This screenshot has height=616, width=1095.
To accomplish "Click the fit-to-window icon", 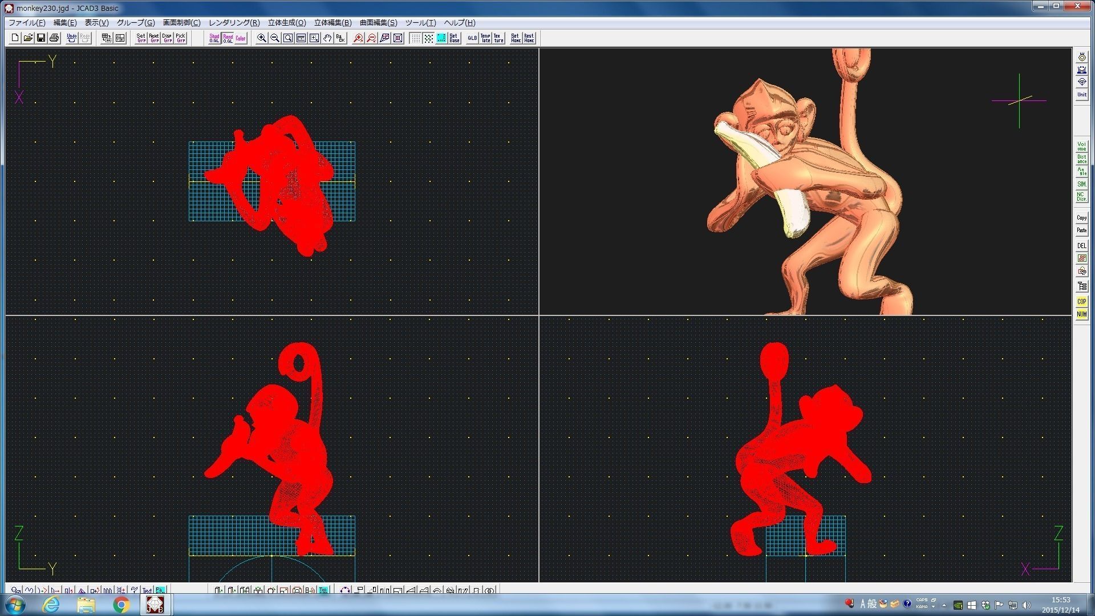I will 398,38.
